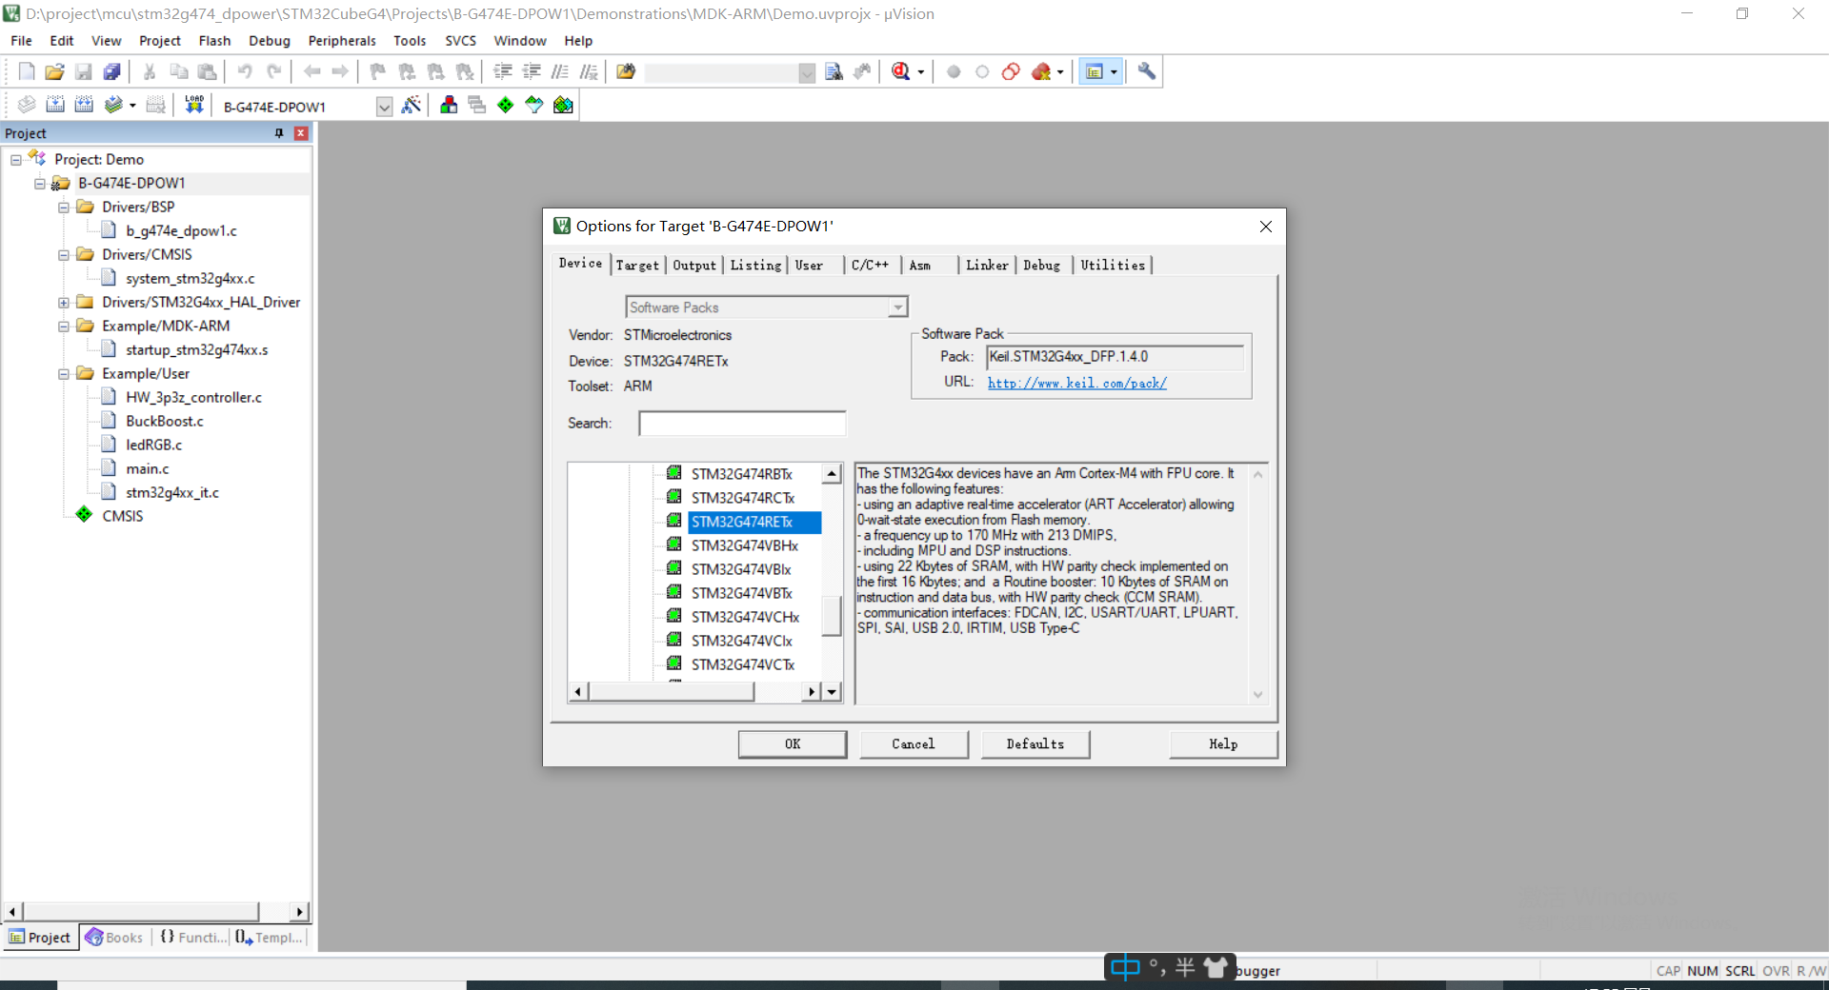Open Manage Run-Time Environment green diamond icon
1829x990 pixels.
506,105
